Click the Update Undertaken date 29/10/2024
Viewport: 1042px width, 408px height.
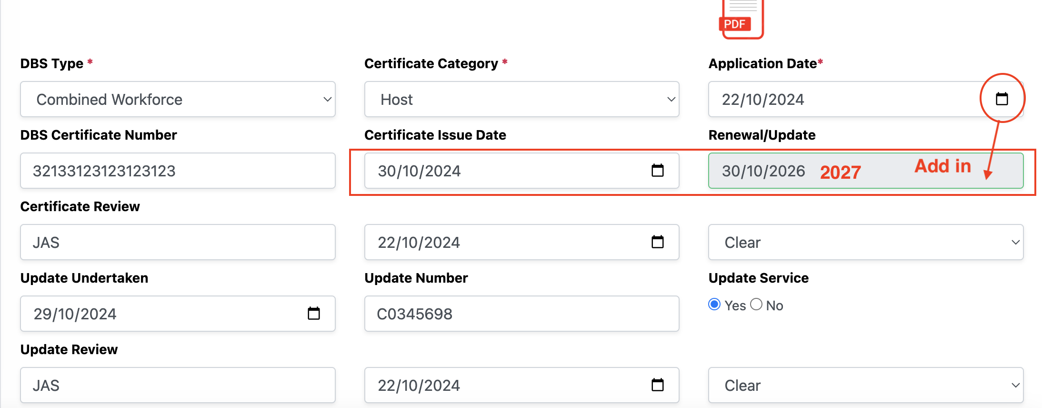(x=75, y=314)
